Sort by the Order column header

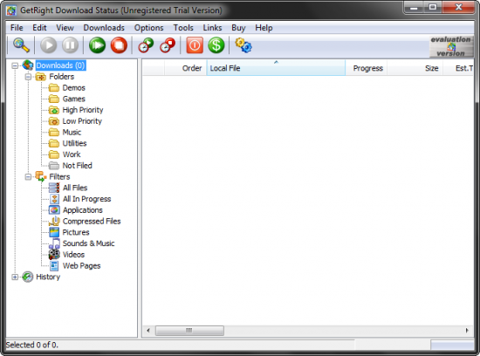186,68
